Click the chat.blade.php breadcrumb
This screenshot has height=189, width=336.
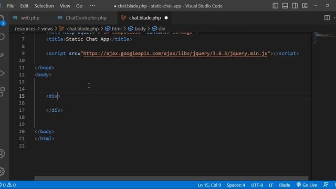click(x=83, y=29)
